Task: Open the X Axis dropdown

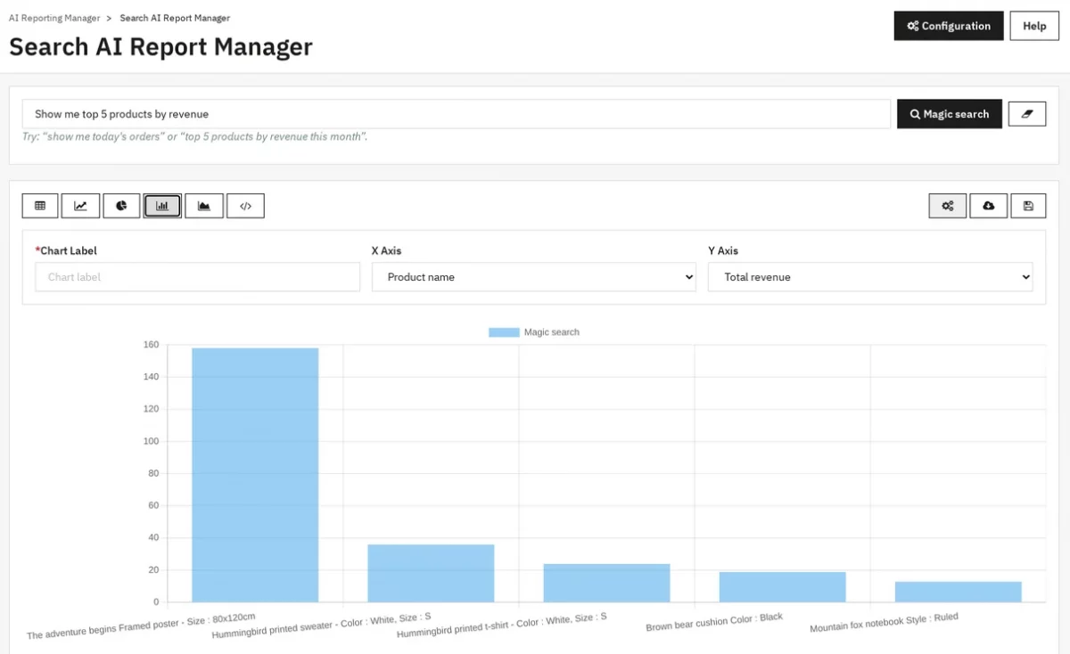Action: [x=534, y=277]
